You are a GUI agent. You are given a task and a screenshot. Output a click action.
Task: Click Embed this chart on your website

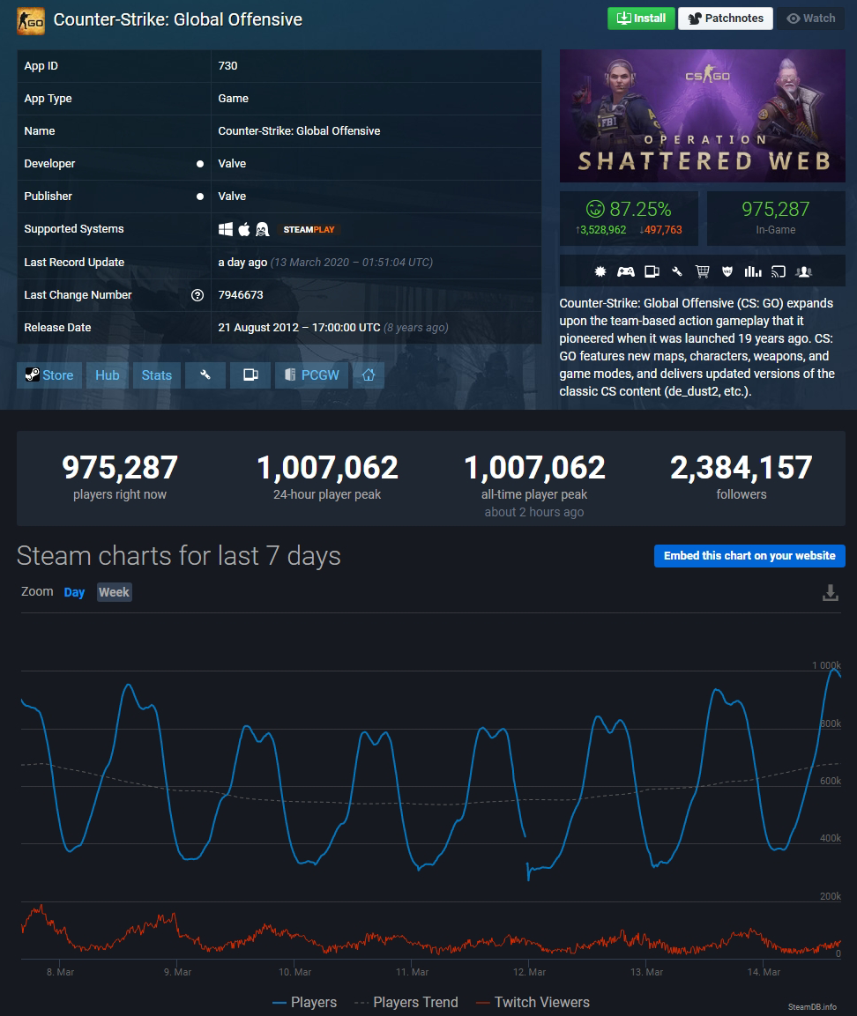[749, 556]
